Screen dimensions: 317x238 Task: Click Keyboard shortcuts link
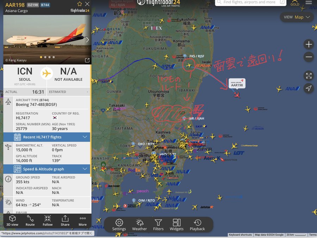tap(240, 235)
